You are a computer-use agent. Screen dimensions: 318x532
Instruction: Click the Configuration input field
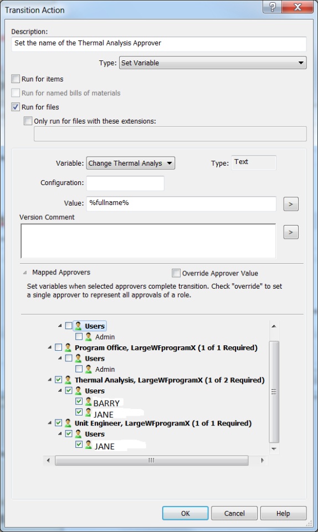click(x=125, y=183)
